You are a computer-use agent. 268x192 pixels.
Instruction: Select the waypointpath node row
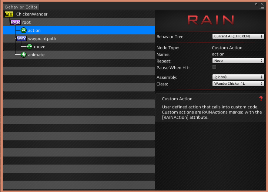coord(79,38)
